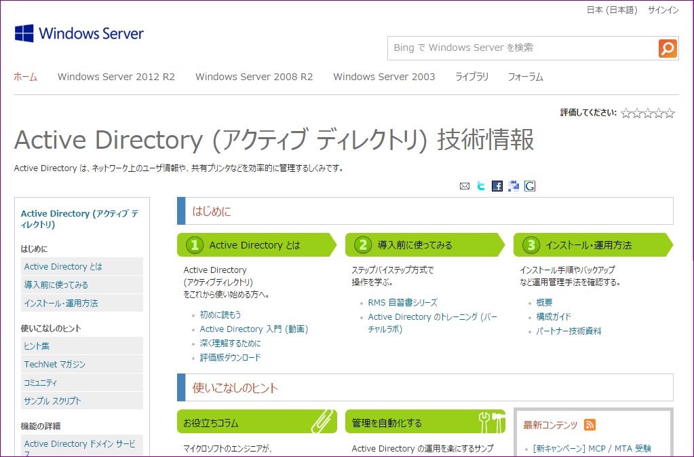Open the sidebar title Active Directory (アクティブ ディレクトリ)
694x457 pixels.
(x=79, y=219)
